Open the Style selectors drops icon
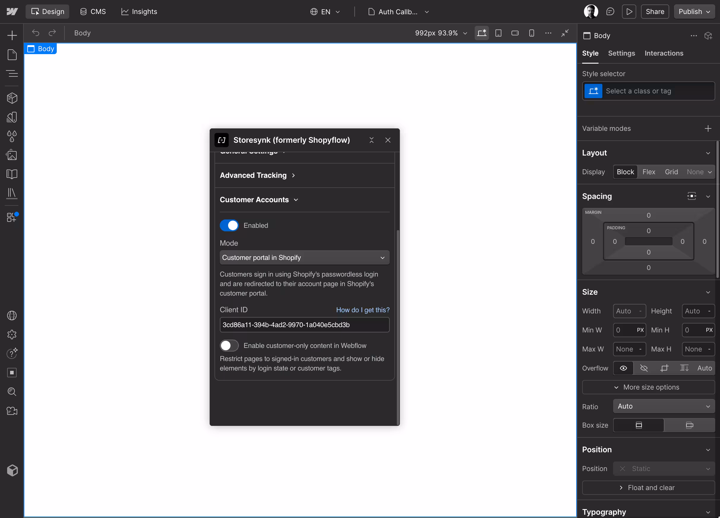The width and height of the screenshot is (720, 518). [x=12, y=136]
